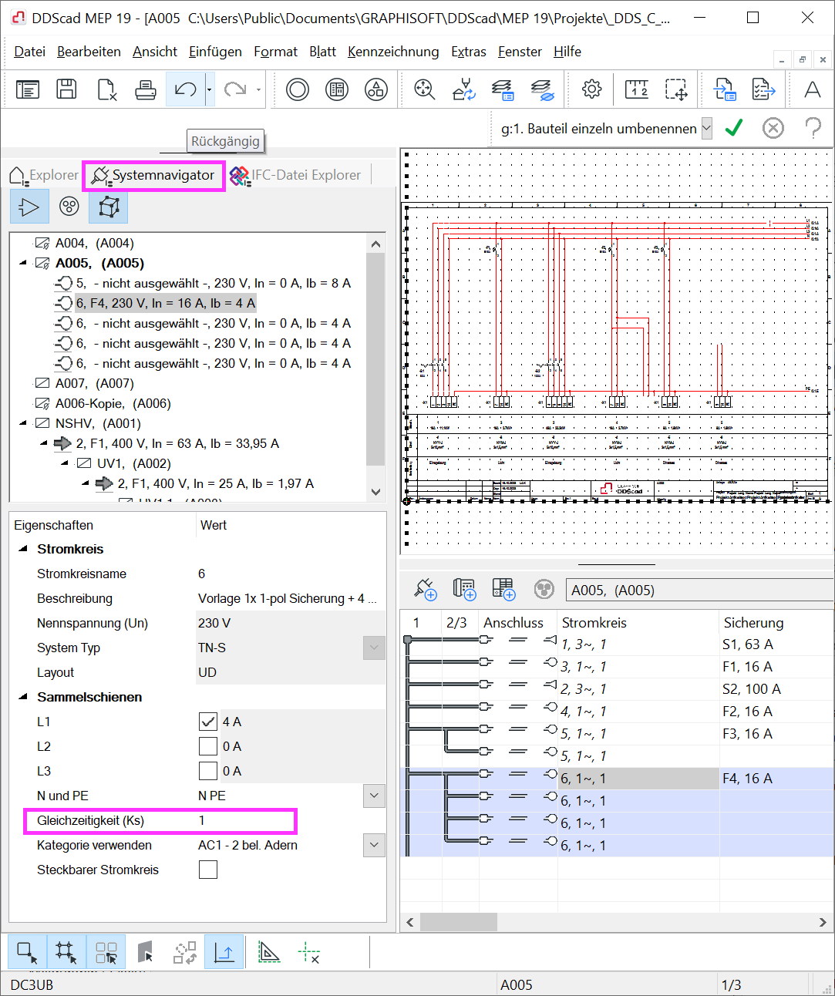Click the 'A005, (A005)' field above circuit table
The height and width of the screenshot is (996, 835).
click(699, 591)
